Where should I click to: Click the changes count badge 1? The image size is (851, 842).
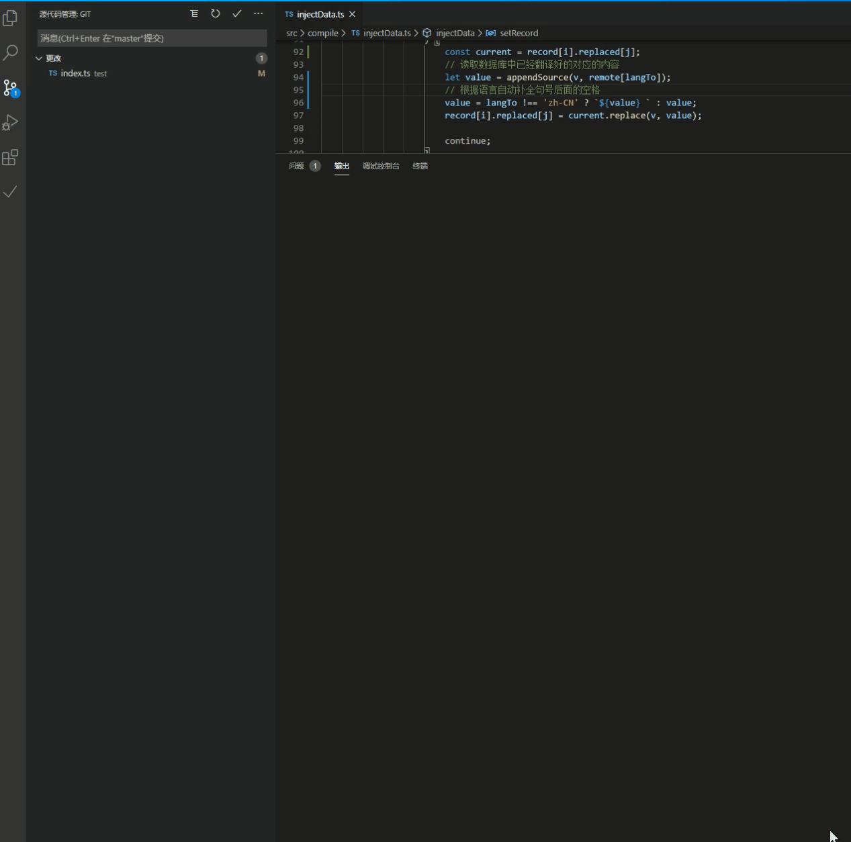point(261,58)
